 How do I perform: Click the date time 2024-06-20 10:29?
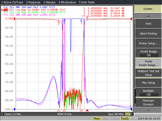pyautogui.click(x=149, y=118)
